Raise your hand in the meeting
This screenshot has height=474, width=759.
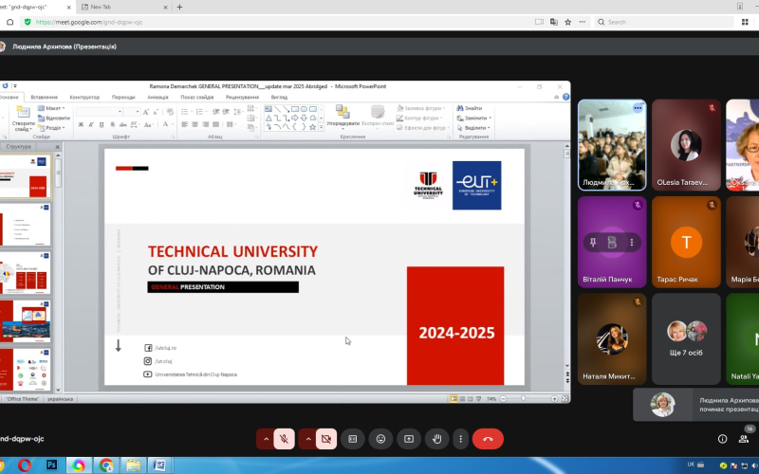(436, 439)
